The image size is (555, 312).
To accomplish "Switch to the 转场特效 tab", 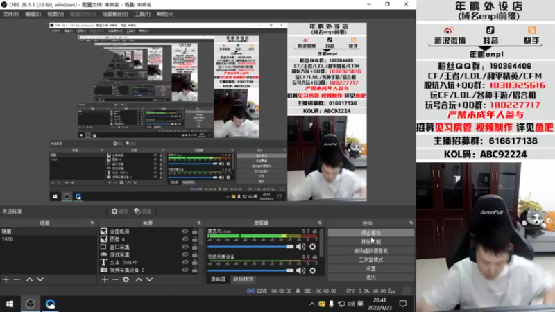I will tap(244, 279).
